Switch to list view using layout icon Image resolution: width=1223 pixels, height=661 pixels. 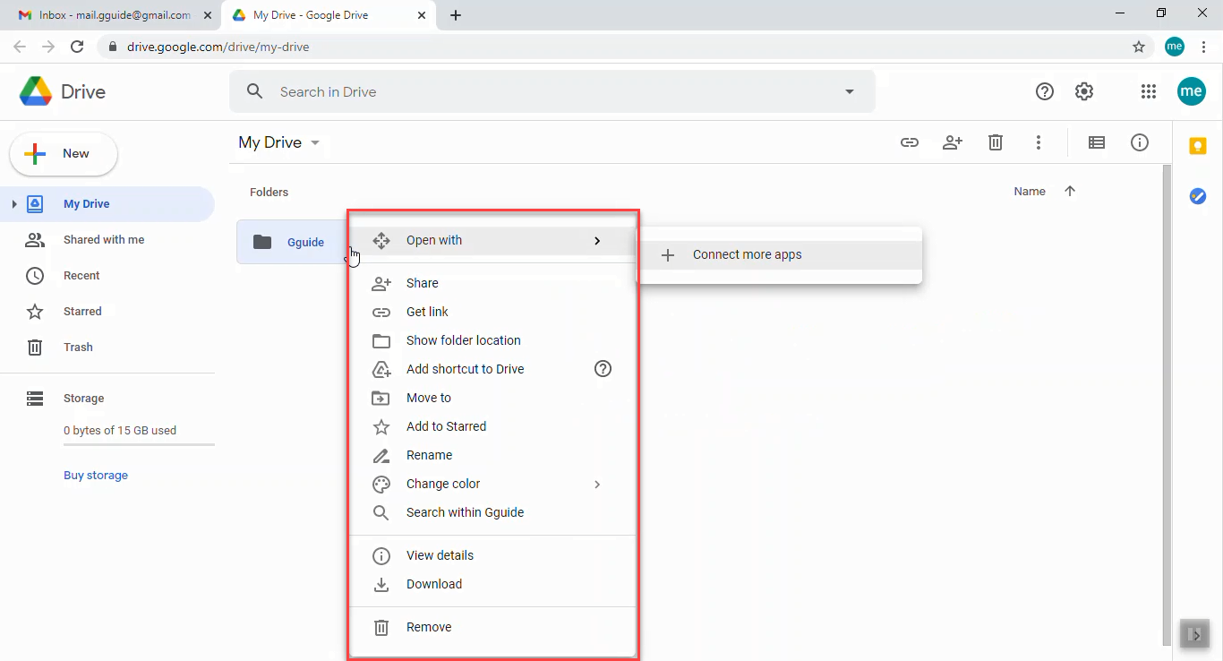click(x=1096, y=142)
